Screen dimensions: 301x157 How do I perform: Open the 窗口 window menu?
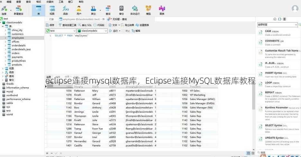tap(71, 2)
